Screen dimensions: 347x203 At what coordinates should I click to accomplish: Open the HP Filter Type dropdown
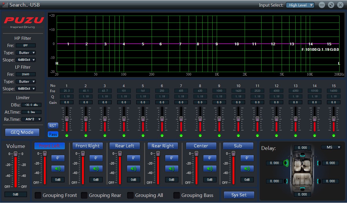[26, 53]
